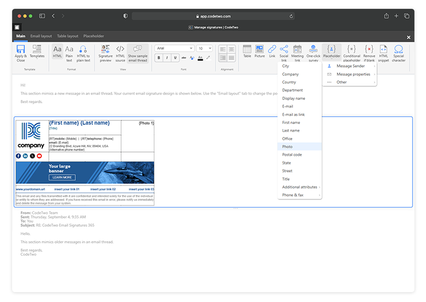Switch to the Main ribbon tab
This screenshot has width=426, height=302.
click(x=21, y=36)
